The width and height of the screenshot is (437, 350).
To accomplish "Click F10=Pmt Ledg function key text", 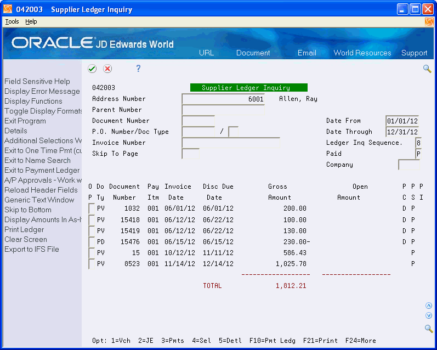I will tap(273, 341).
